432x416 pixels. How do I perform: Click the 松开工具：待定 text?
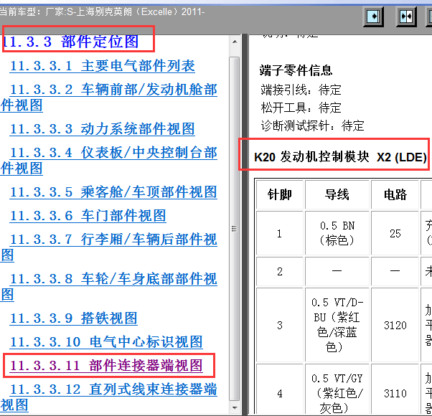[301, 108]
